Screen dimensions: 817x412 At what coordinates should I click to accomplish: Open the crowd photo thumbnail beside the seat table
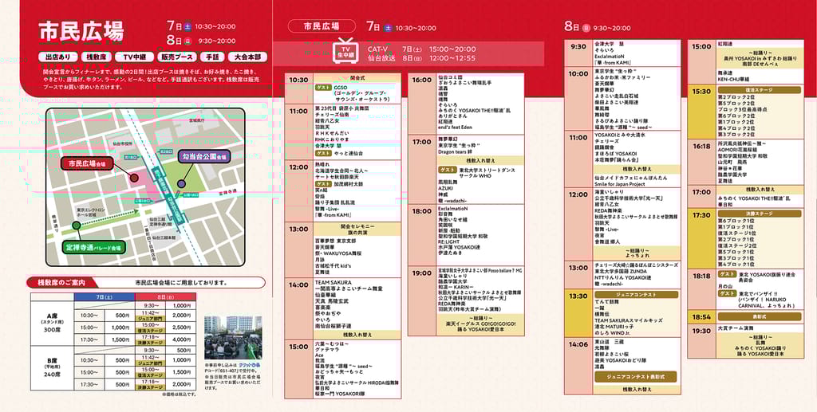coord(233,338)
